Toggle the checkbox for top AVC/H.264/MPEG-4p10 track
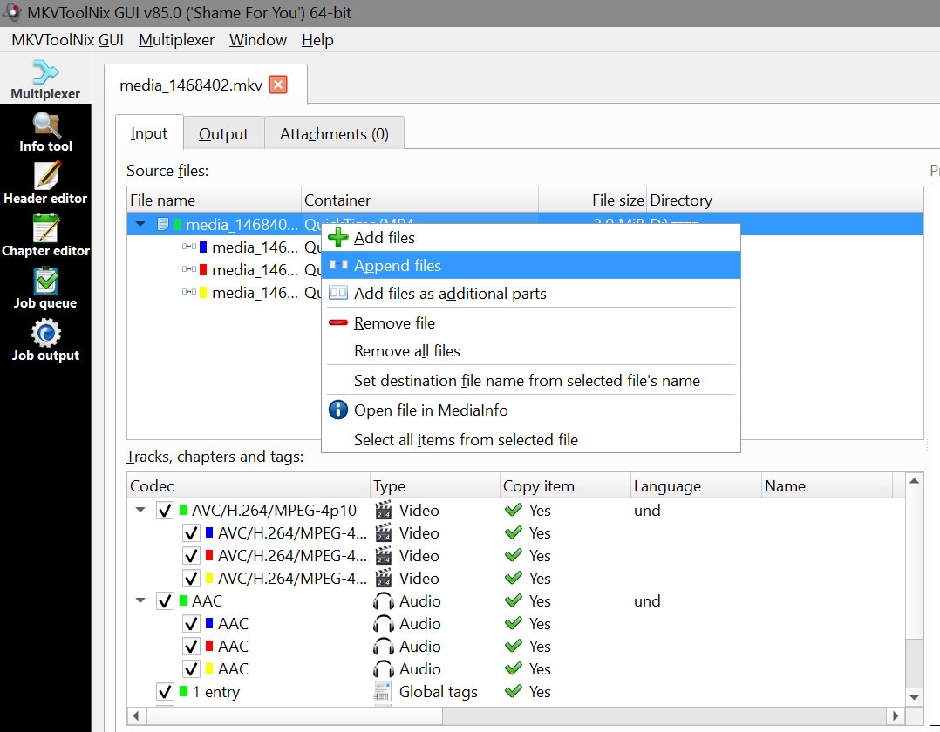 [165, 511]
